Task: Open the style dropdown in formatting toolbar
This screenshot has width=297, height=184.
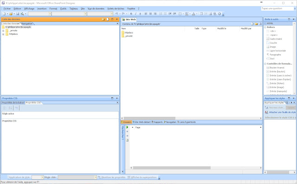Action: click(x=50, y=14)
